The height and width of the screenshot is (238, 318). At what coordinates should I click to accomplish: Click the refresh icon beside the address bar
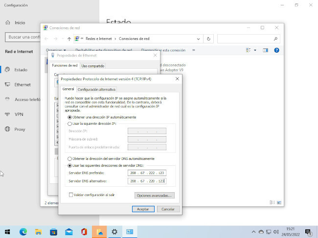pyautogui.click(x=209, y=39)
